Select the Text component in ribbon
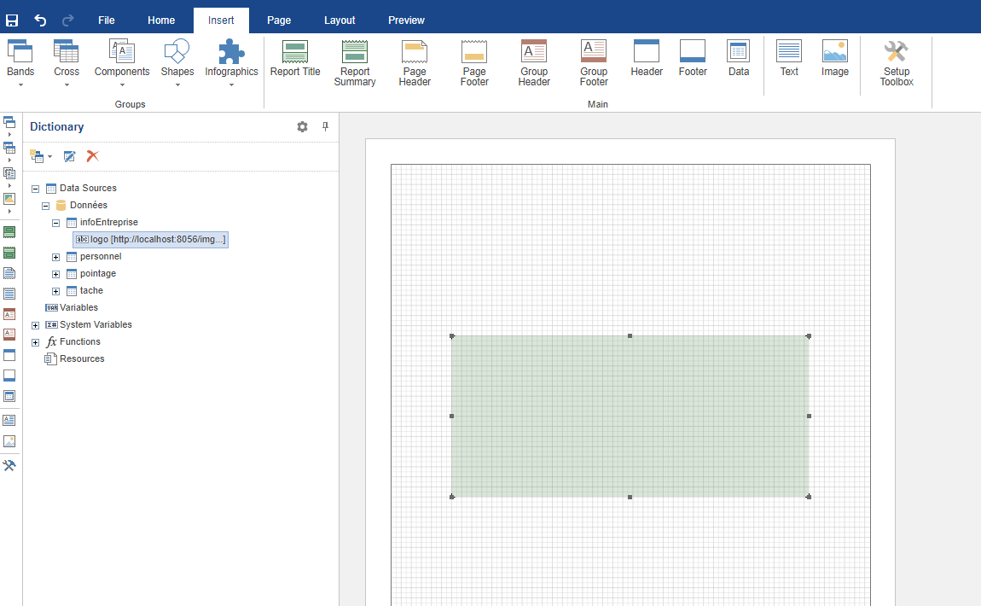 point(789,59)
